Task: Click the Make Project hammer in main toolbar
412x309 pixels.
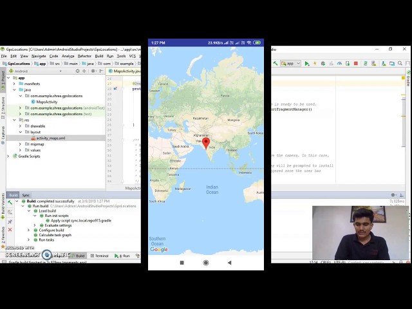Action: coord(275,64)
